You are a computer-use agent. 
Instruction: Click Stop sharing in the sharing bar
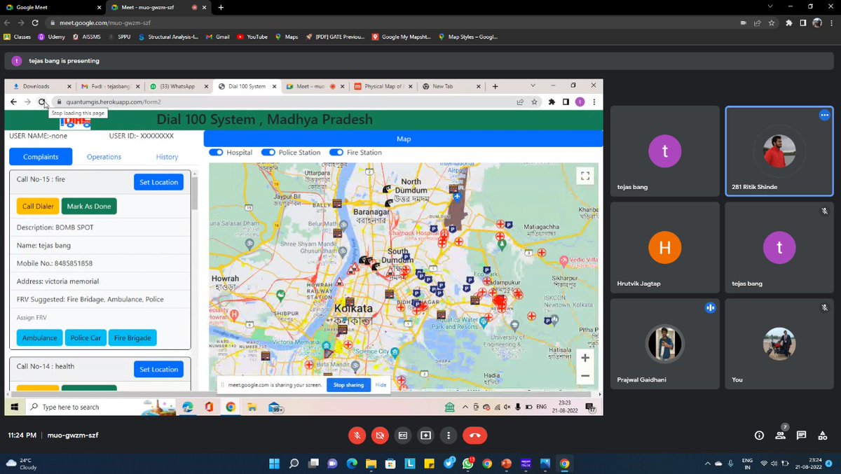coord(348,385)
